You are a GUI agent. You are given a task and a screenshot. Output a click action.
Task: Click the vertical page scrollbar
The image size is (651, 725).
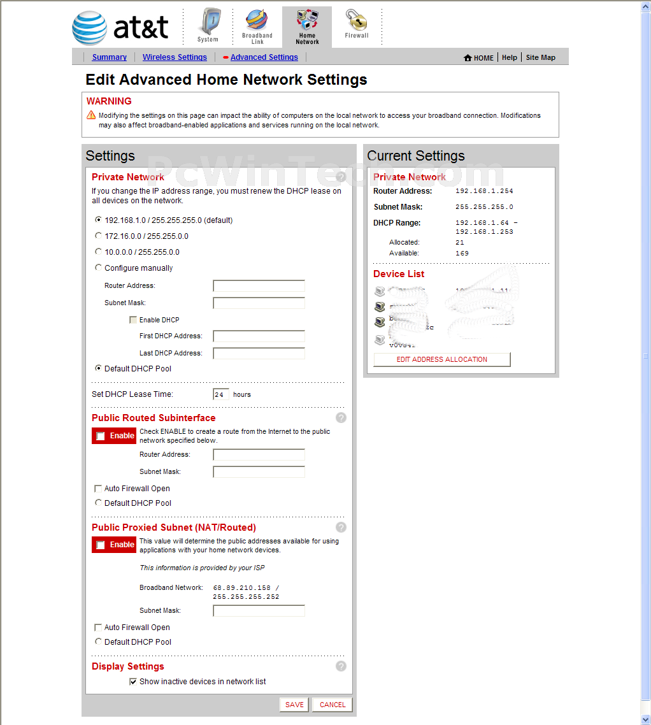point(646,356)
